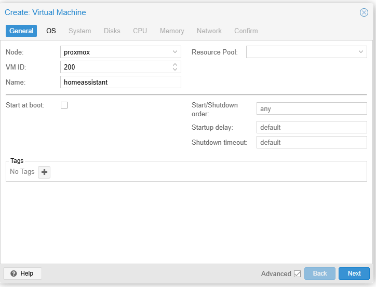Focus the Name text field
The width and height of the screenshot is (376, 287).
coord(120,82)
